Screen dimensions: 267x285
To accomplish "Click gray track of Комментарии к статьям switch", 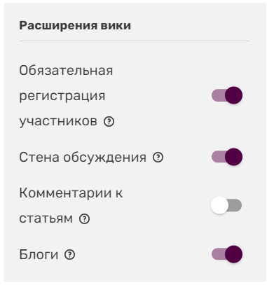I will click(235, 205).
